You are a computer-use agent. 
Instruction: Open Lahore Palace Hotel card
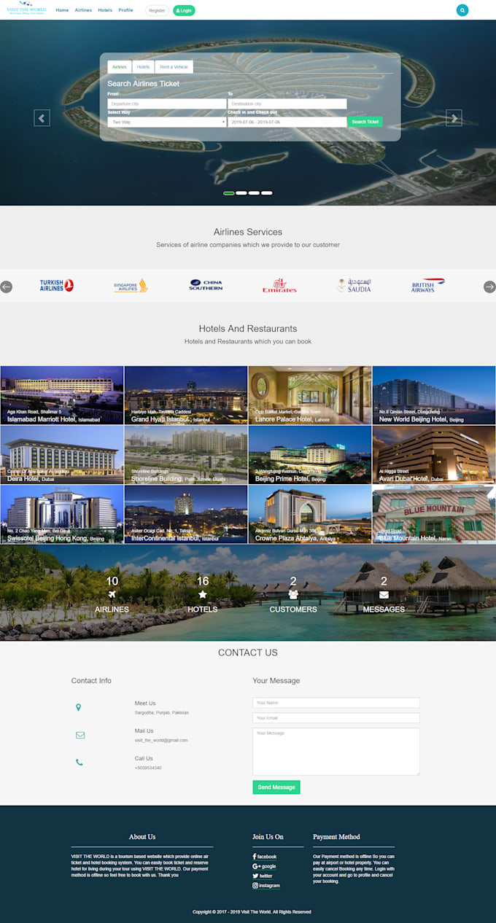[310, 395]
